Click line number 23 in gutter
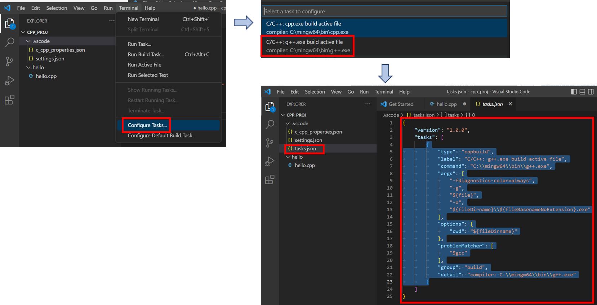The height and width of the screenshot is (305, 597). tap(390, 282)
